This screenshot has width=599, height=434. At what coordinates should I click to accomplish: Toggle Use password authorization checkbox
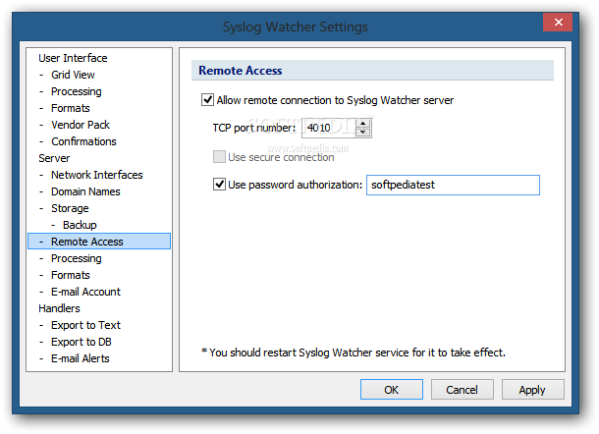[219, 185]
